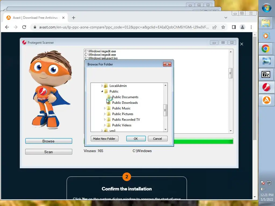Click network tray icon

pyautogui.click(x=269, y=183)
